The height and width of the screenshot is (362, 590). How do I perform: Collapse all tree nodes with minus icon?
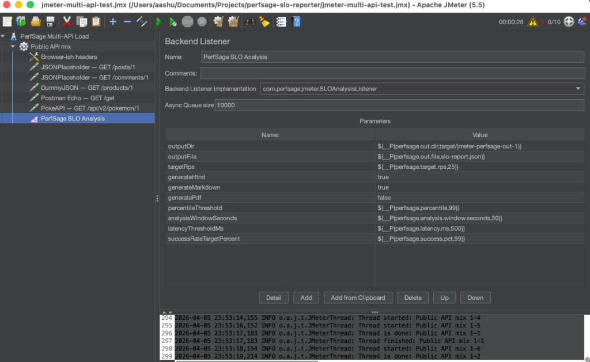coord(127,22)
